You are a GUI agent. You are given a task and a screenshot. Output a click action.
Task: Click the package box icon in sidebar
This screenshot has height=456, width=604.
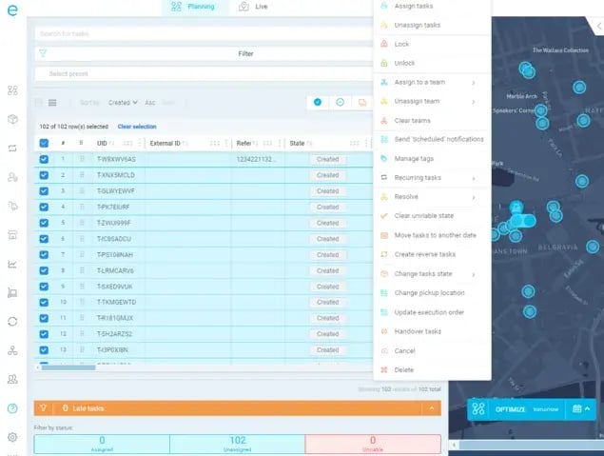[12, 119]
